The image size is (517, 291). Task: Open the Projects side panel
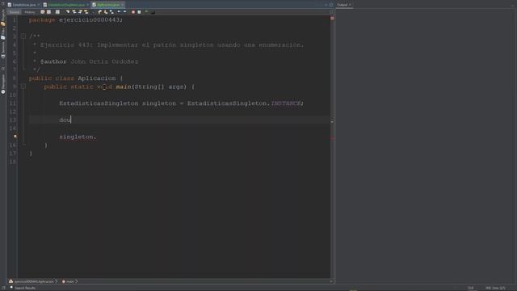3,18
